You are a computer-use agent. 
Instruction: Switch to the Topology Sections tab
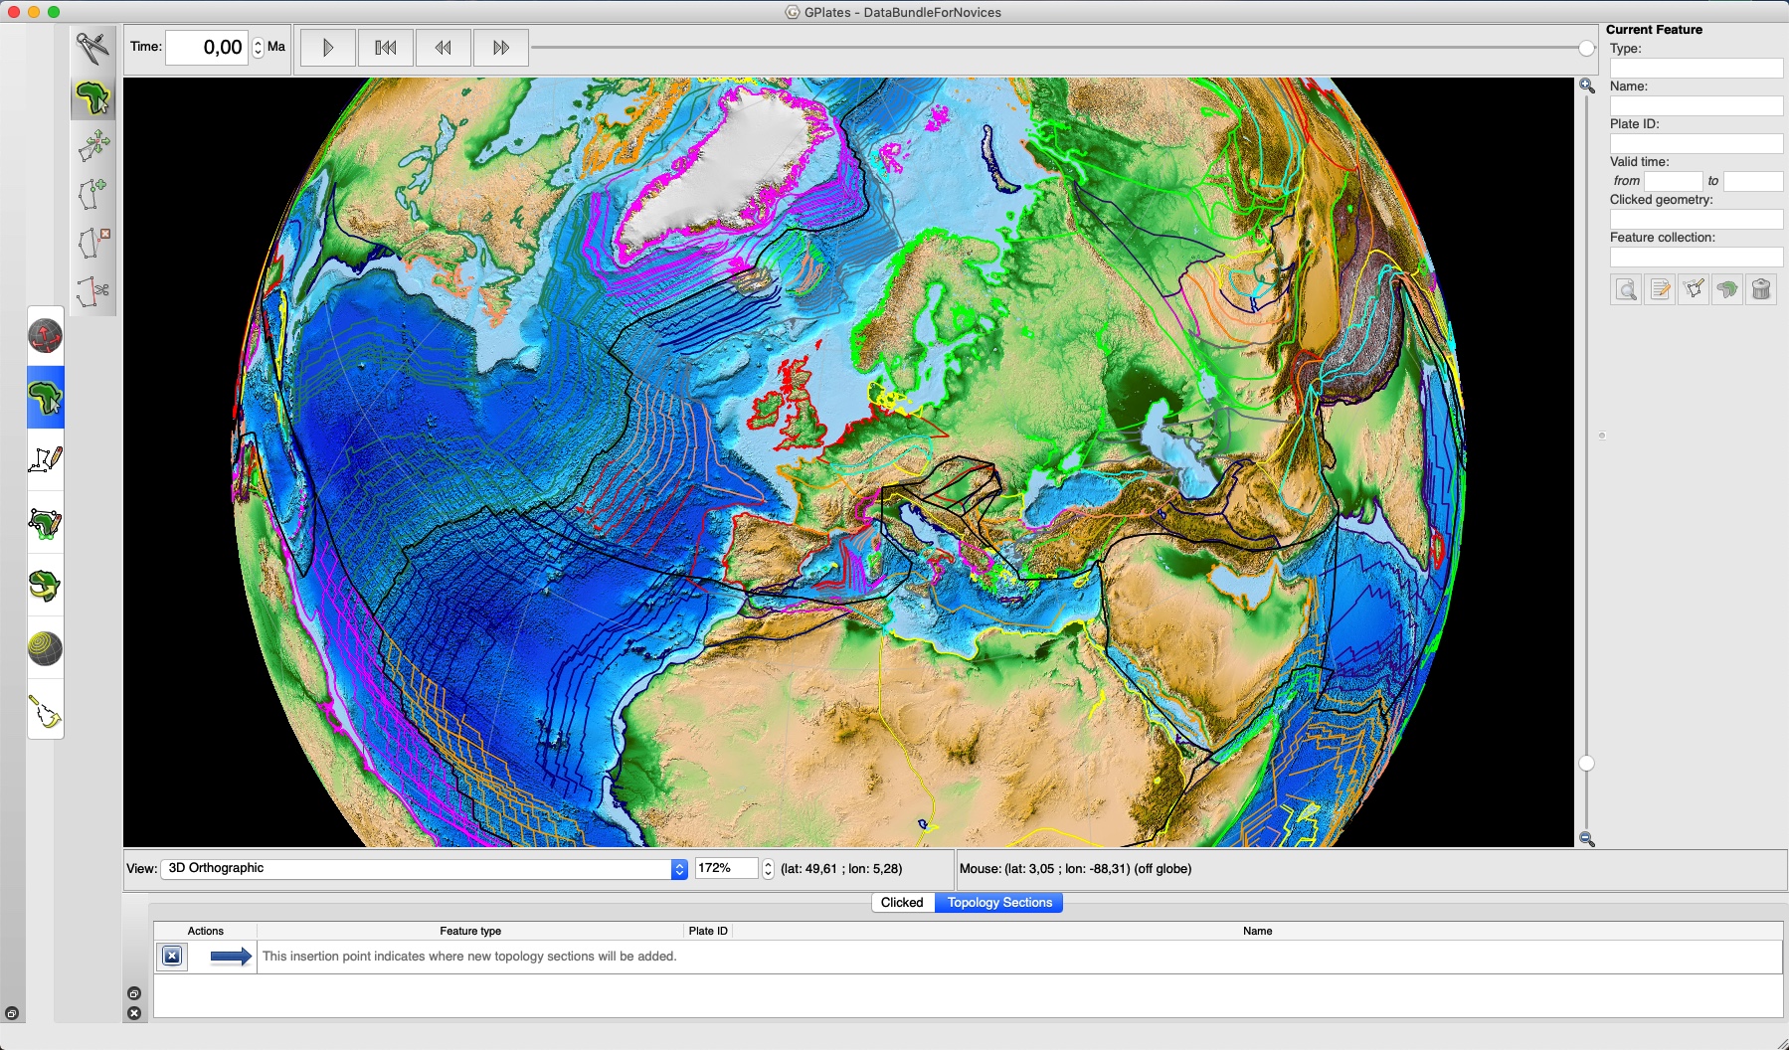(x=998, y=903)
